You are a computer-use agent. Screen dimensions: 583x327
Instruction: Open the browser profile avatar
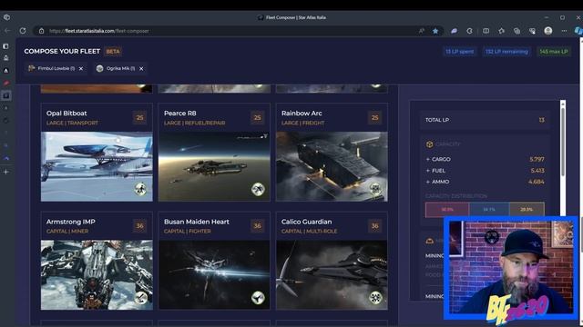point(548,31)
